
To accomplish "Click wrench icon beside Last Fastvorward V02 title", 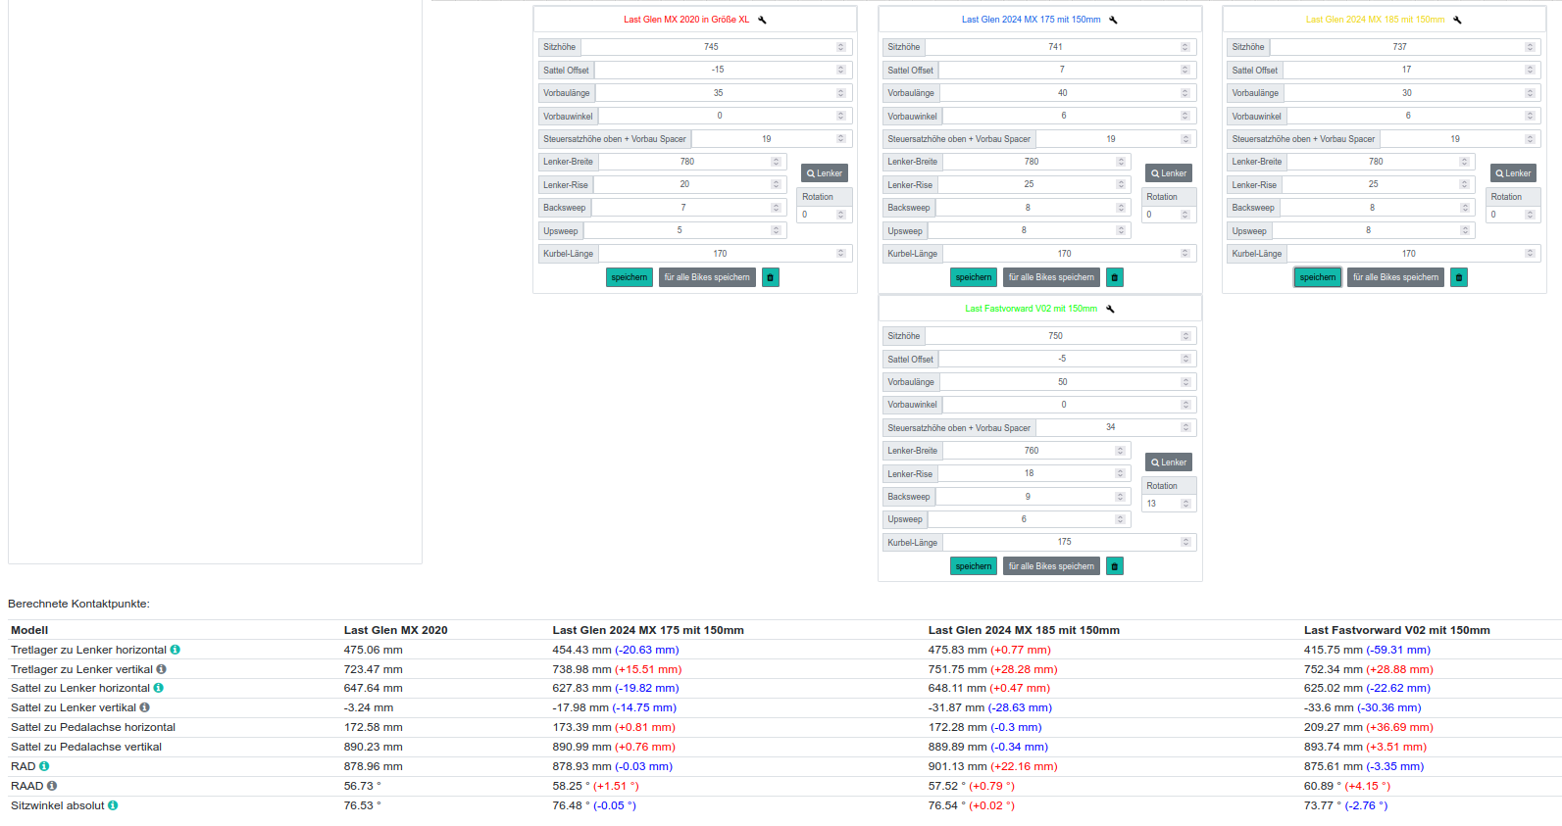I will [1110, 309].
